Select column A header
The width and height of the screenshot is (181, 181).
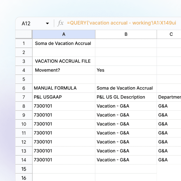tap(64, 34)
